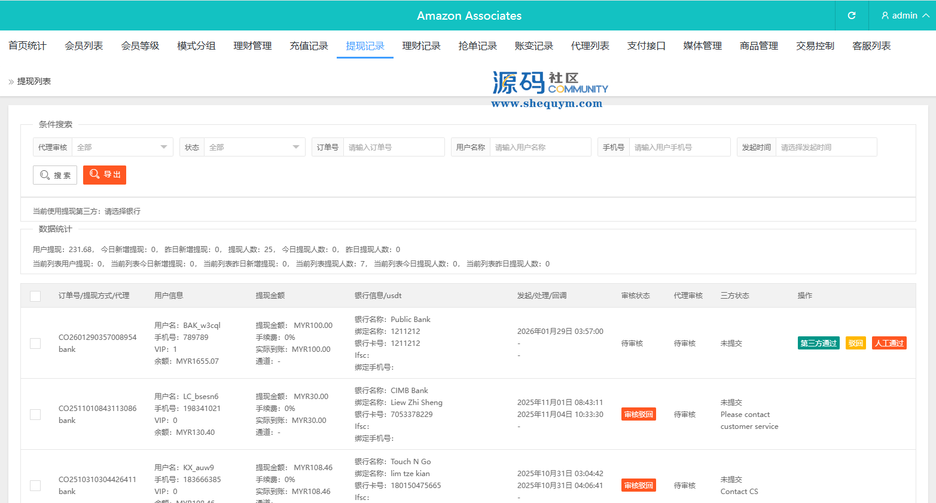The height and width of the screenshot is (503, 936).
Task: Click the 源码社区 community logo
Action: click(549, 90)
